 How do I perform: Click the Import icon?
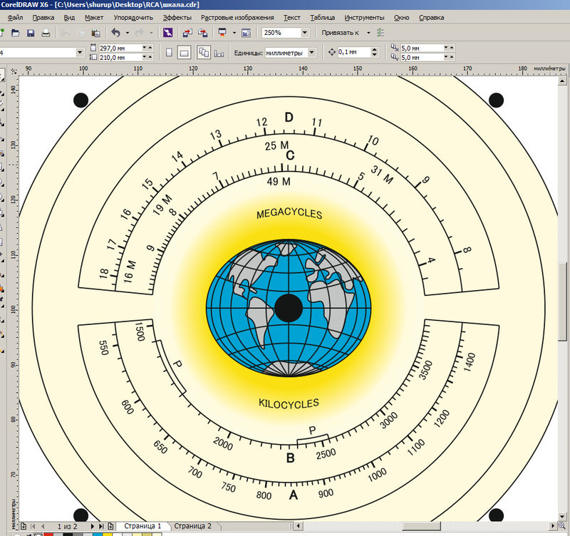coord(187,33)
